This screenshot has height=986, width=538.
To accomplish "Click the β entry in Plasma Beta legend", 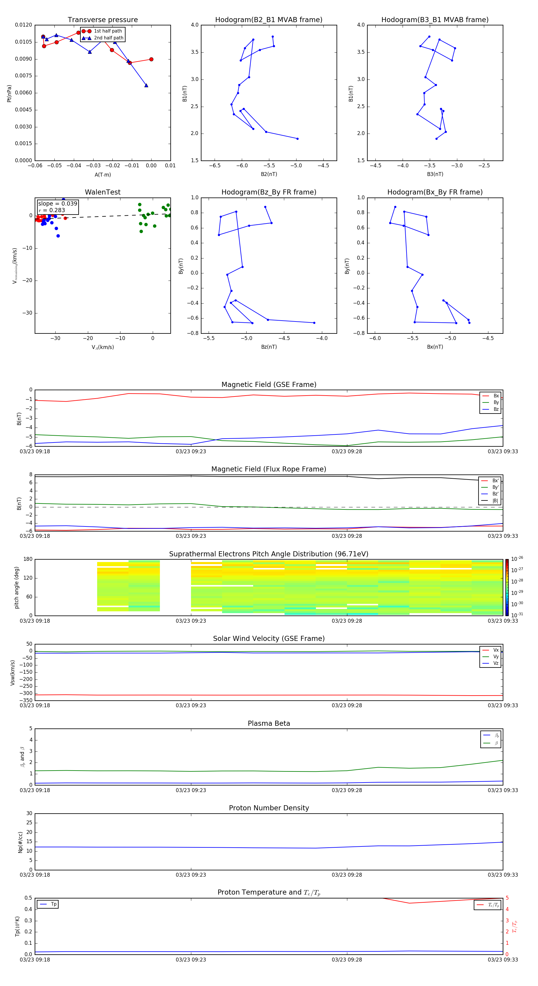I will click(491, 743).
